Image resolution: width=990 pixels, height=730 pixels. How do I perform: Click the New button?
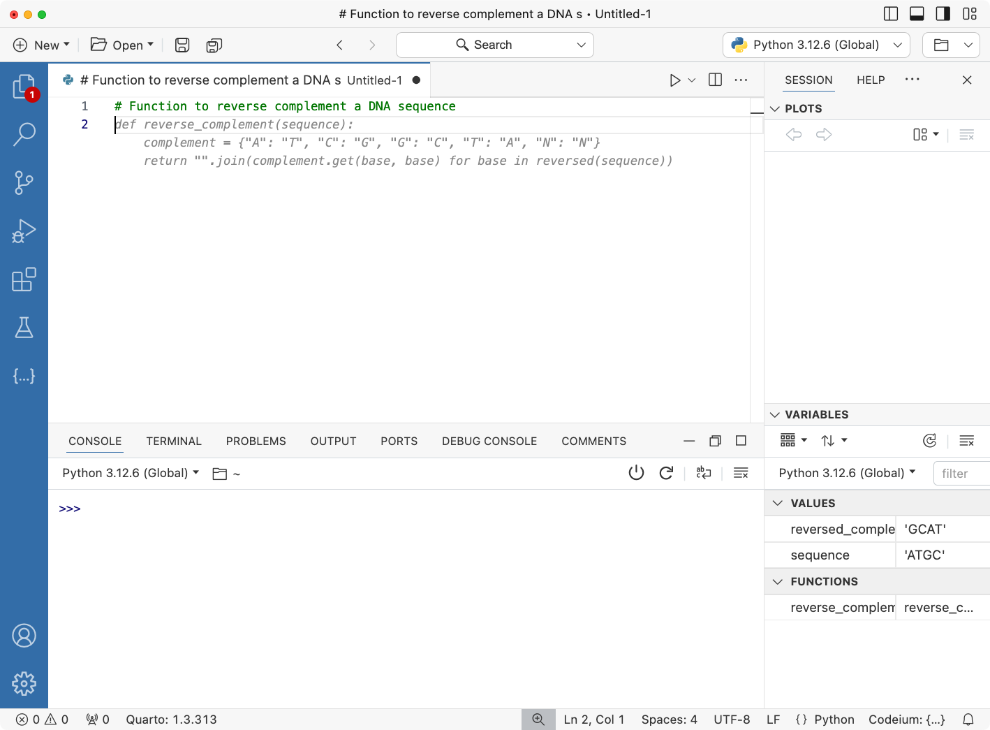(x=40, y=45)
